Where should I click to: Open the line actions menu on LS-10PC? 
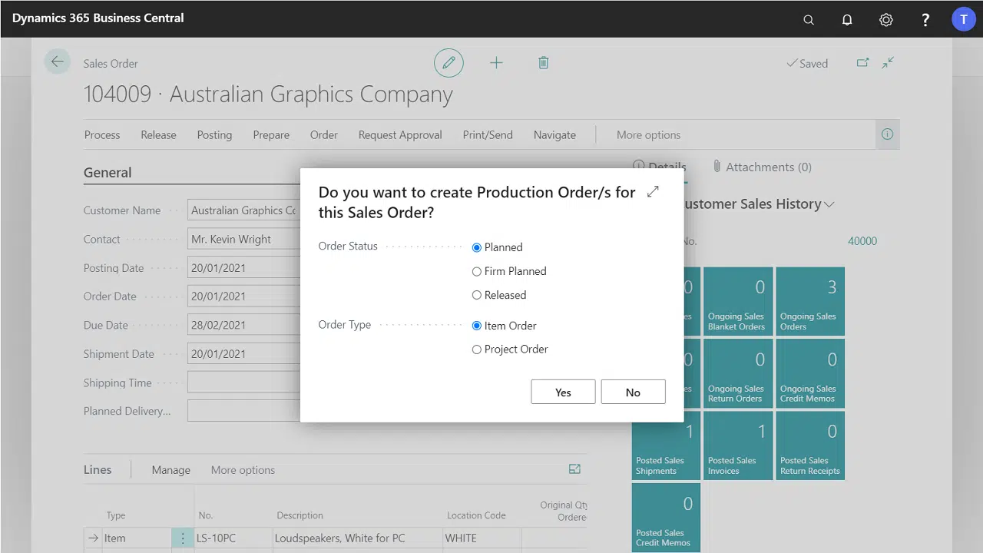click(x=183, y=538)
